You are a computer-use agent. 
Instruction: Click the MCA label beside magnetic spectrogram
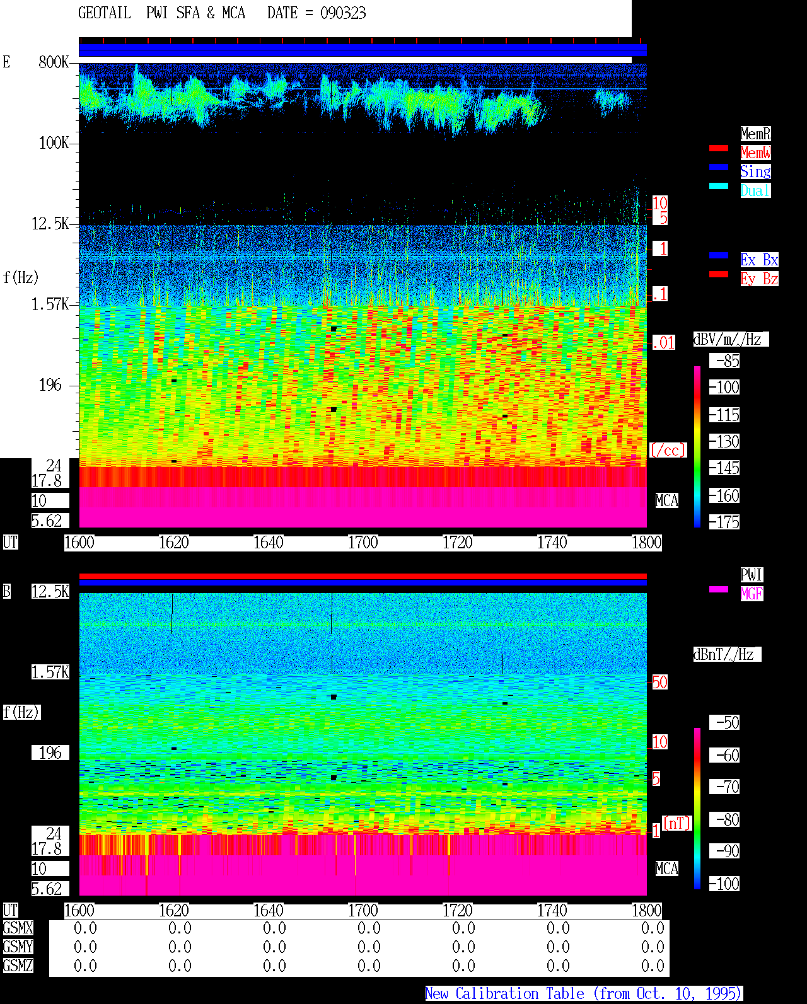click(667, 868)
